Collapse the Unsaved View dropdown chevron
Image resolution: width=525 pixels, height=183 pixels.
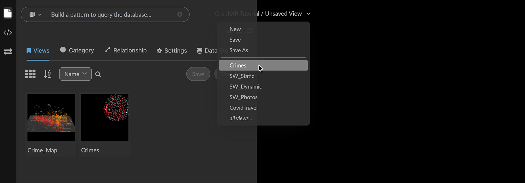(x=308, y=14)
